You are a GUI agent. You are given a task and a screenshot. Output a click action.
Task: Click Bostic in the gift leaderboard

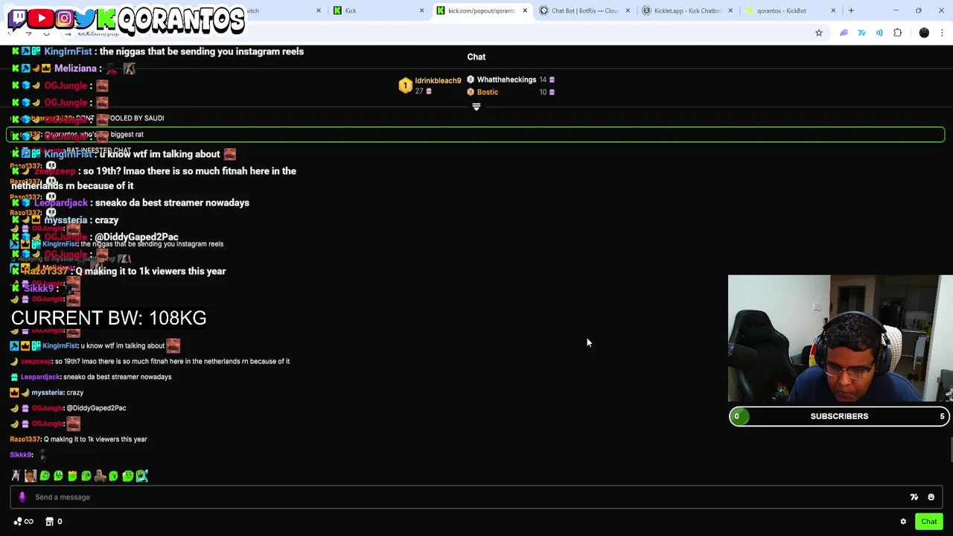(487, 92)
